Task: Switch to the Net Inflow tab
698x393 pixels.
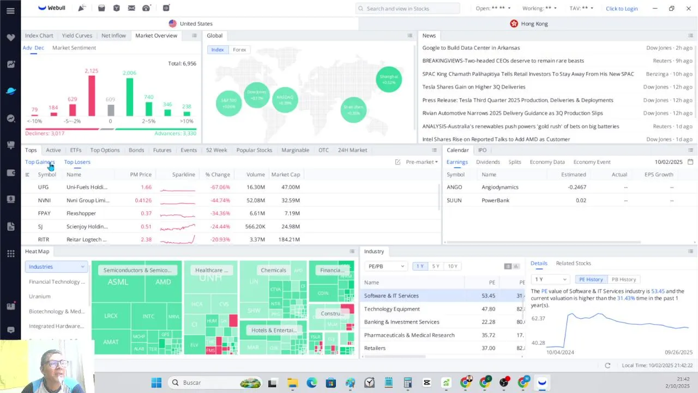Action: pos(113,35)
